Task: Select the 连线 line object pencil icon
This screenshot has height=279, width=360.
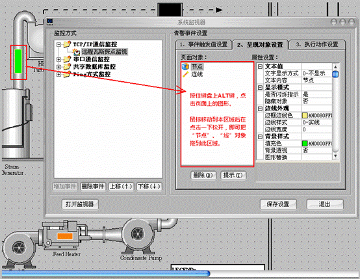Action: 185,74
